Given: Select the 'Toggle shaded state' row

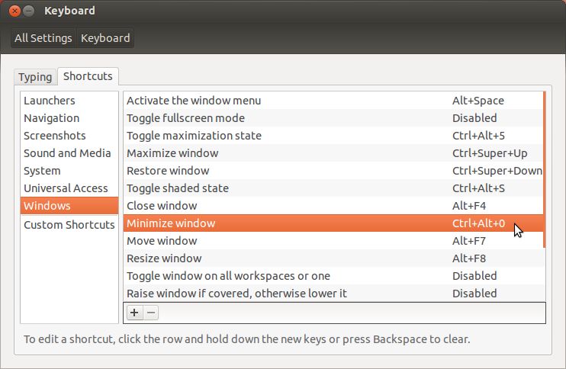Looking at the screenshot, I should coord(333,188).
